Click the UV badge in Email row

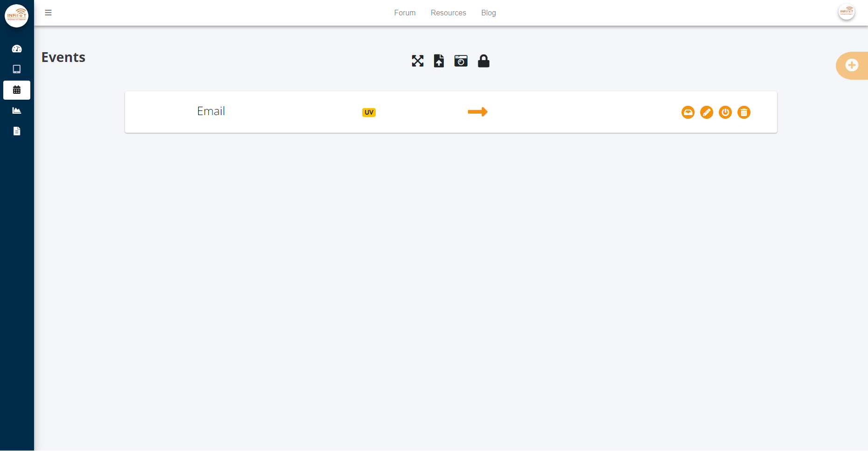click(x=369, y=112)
